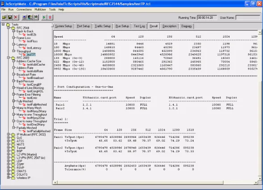Expand the RSVP tree node
The height and width of the screenshot is (190, 263).
click(8, 168)
